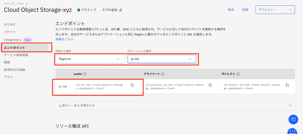303x134 pixels.
Task: Click the Cloud Object Storage-xyz title
Action: (38, 10)
